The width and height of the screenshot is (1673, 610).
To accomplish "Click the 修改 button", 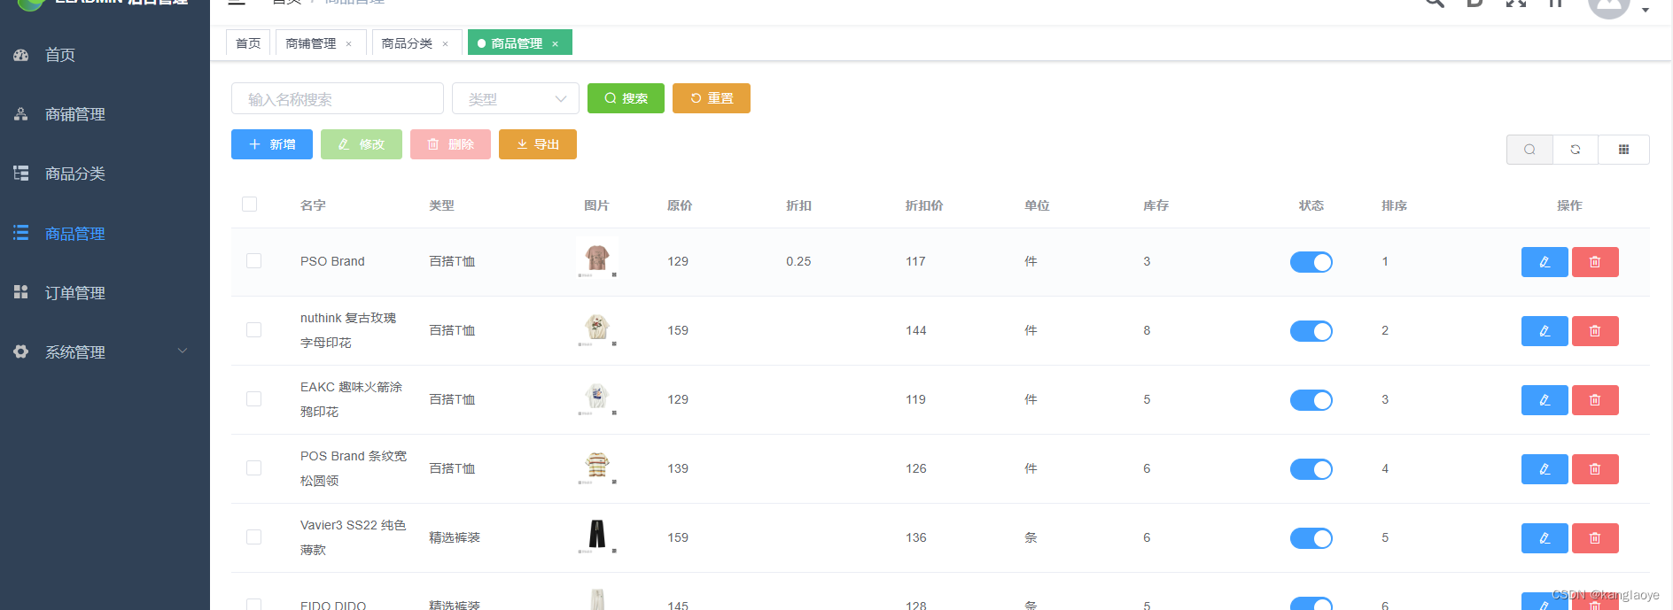I will (x=362, y=144).
